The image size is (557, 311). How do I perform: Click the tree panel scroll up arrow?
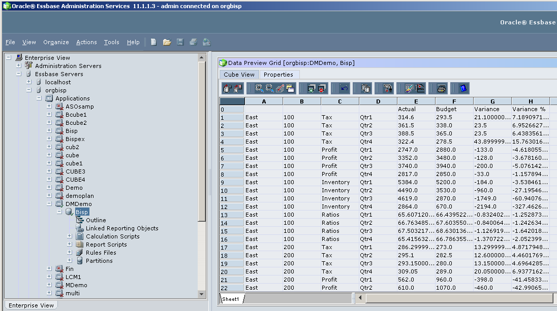click(201, 57)
